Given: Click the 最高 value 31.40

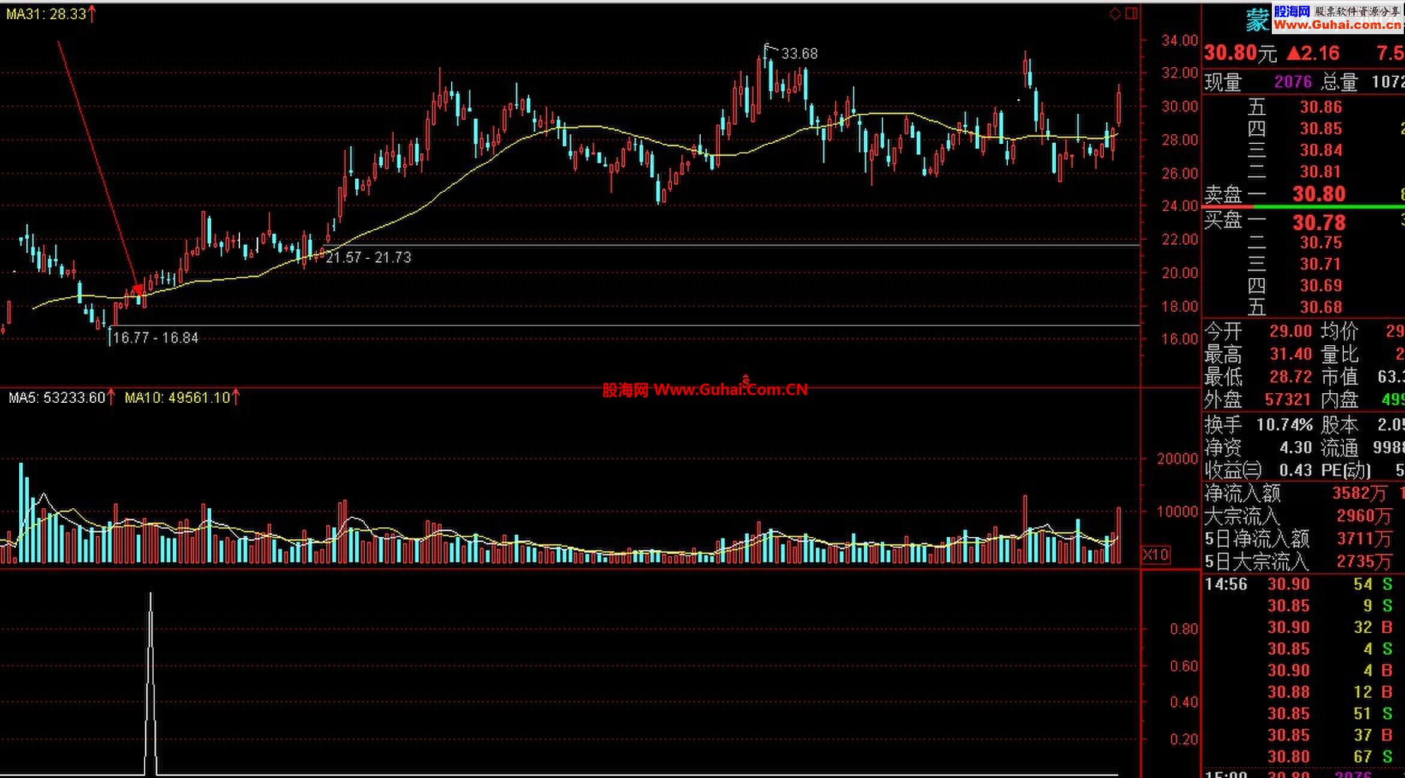Looking at the screenshot, I should (x=1290, y=354).
